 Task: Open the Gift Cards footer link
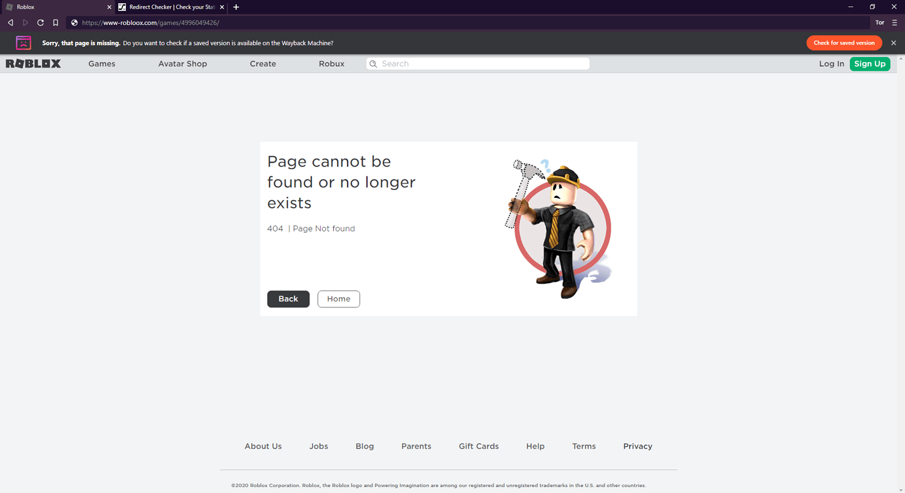[x=479, y=446]
